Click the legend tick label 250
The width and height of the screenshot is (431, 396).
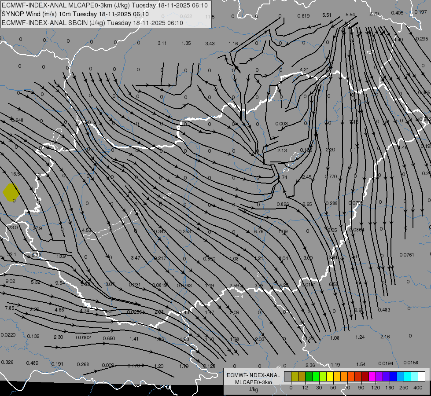tap(404, 388)
